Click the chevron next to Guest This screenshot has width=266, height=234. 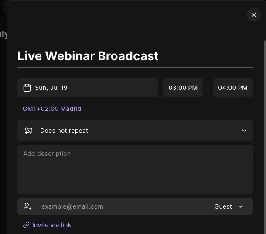pyautogui.click(x=241, y=206)
